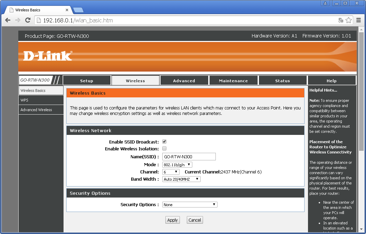Screen dimensions: 366x234
Task: Expand the Band Width dropdown
Action: 181,179
